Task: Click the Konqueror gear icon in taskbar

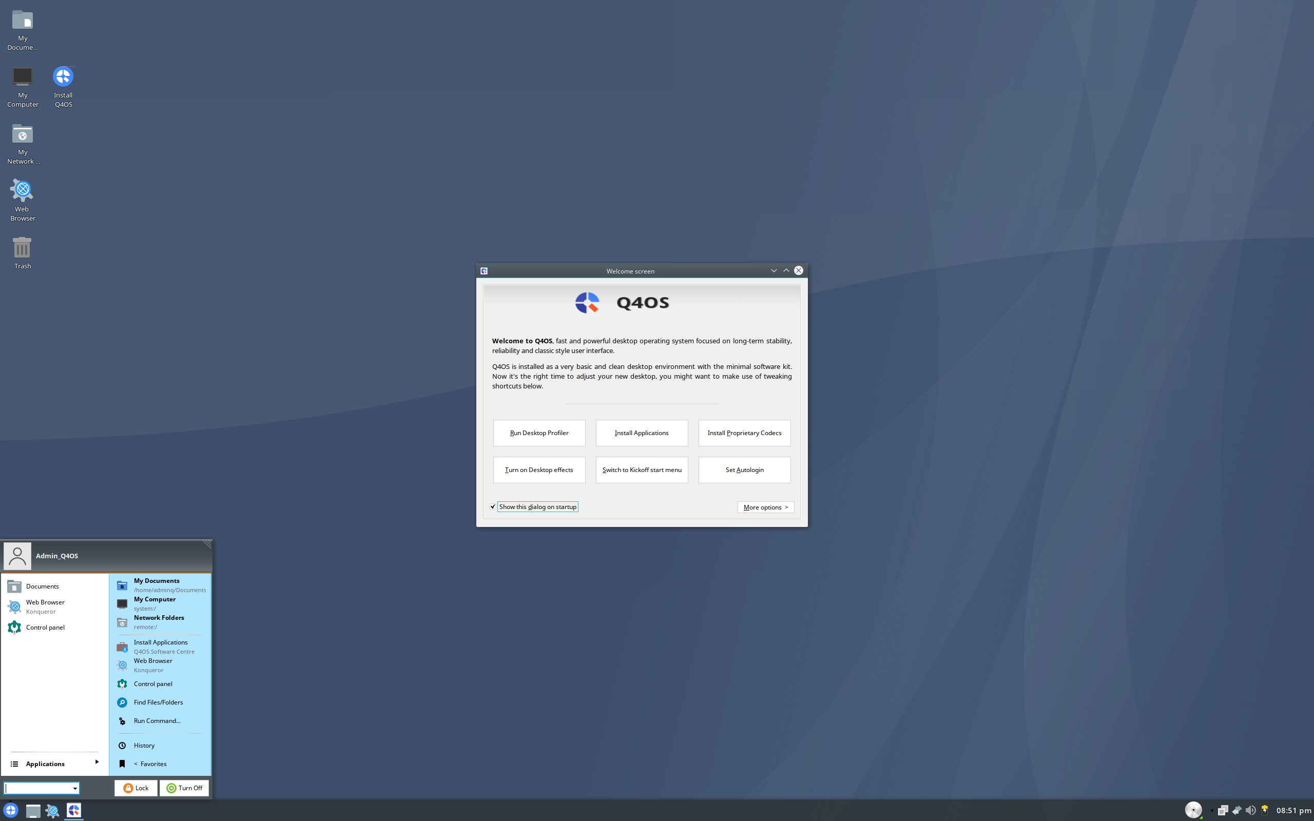Action: point(52,811)
